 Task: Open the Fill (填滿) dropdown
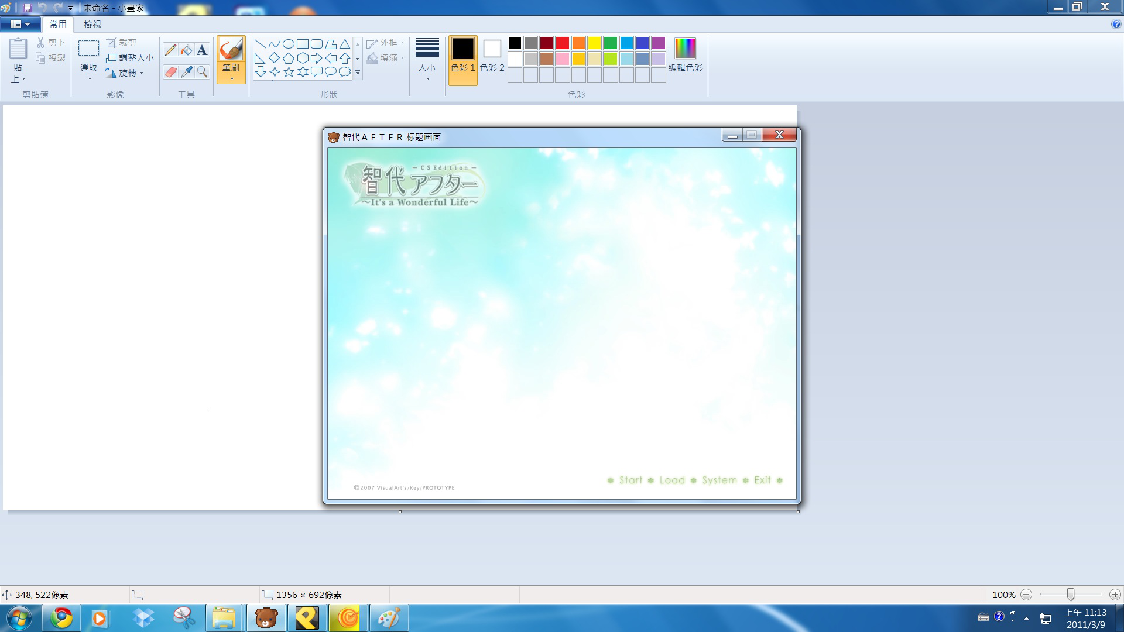coord(386,58)
